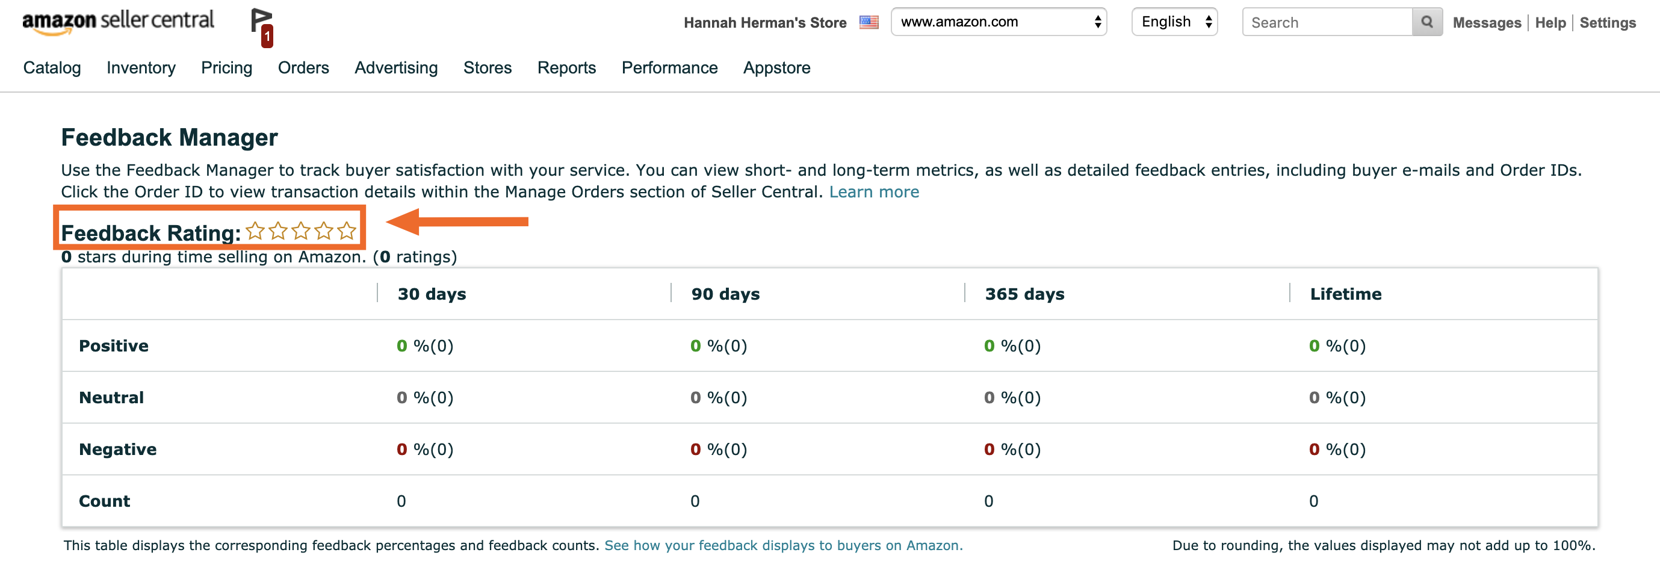
Task: Open the Stores menu
Action: (488, 67)
